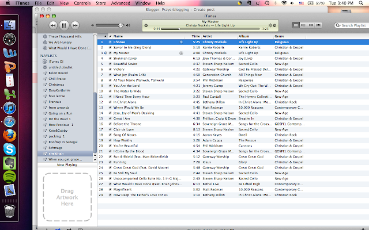Open the Trash in the dock
Image resolution: width=369 pixels, height=230 pixels.
10,211
